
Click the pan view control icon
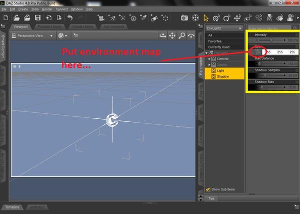click(x=172, y=36)
